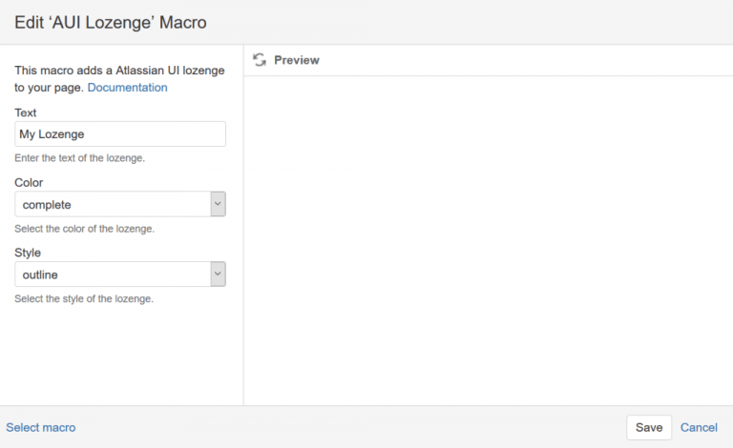Click 'Select the color of the lozenge' hint
The image size is (733, 448).
point(84,229)
